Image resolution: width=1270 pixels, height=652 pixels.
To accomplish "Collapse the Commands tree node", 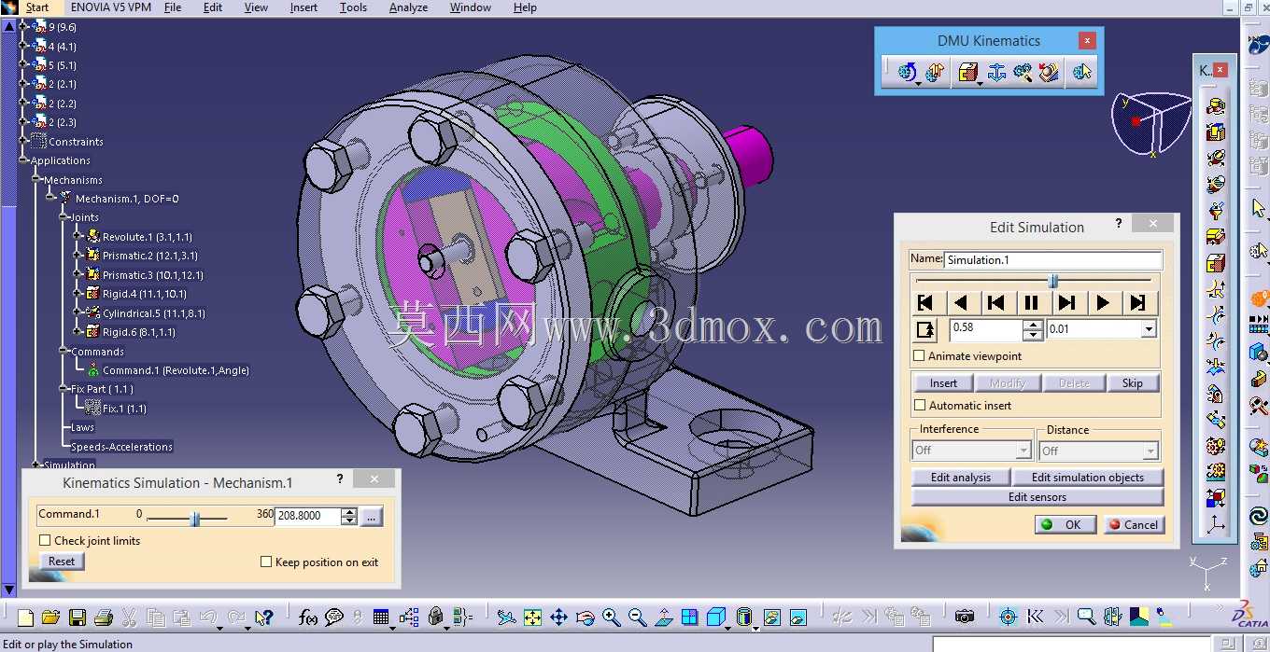I will pos(64,352).
